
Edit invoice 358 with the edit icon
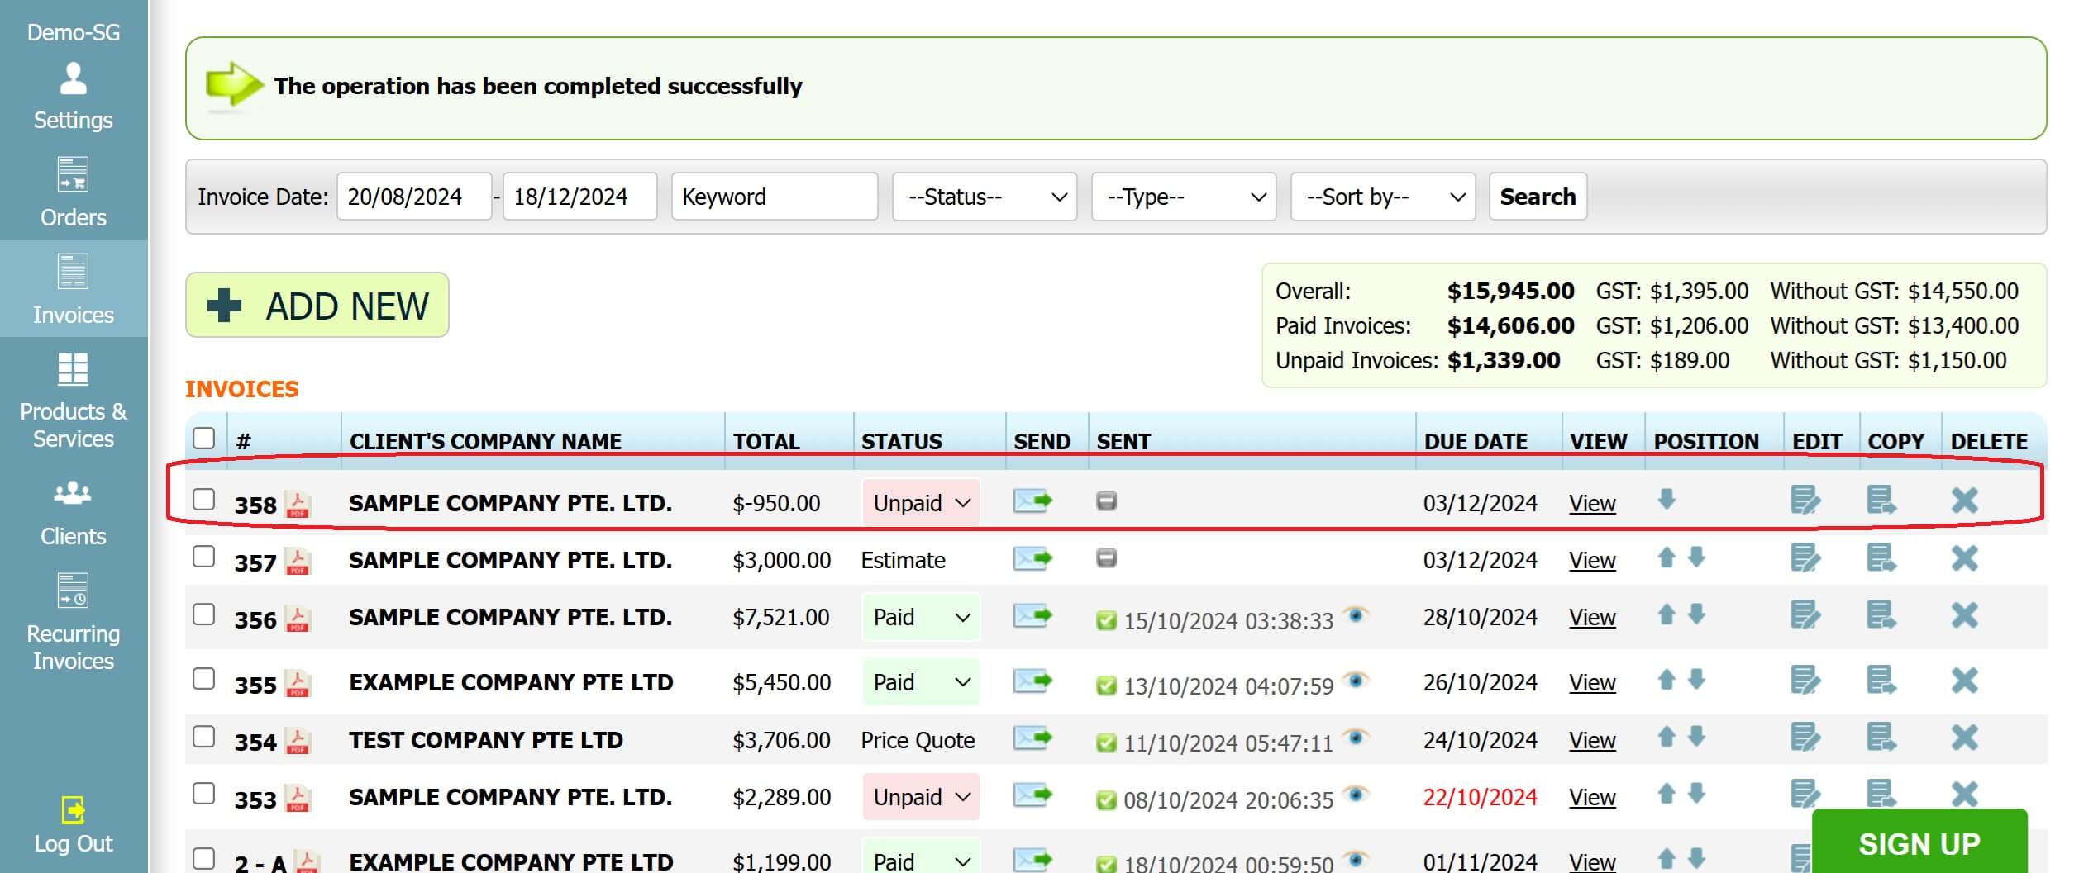1805,501
